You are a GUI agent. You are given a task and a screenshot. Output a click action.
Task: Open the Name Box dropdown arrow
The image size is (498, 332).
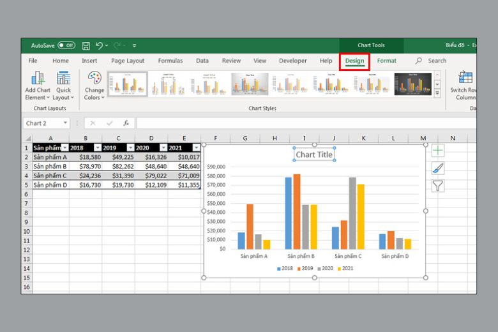point(65,123)
